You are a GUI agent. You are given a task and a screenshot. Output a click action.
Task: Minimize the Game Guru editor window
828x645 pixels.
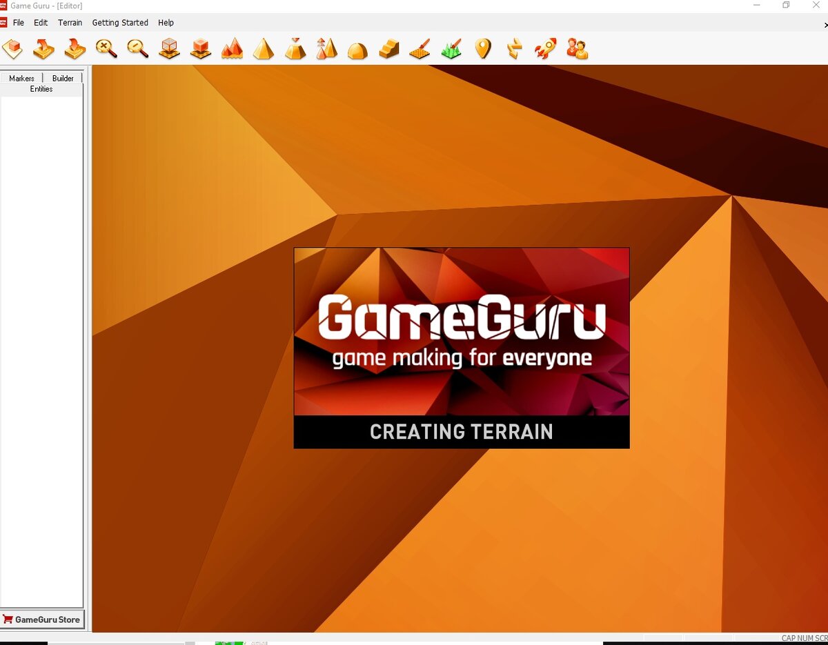click(757, 6)
